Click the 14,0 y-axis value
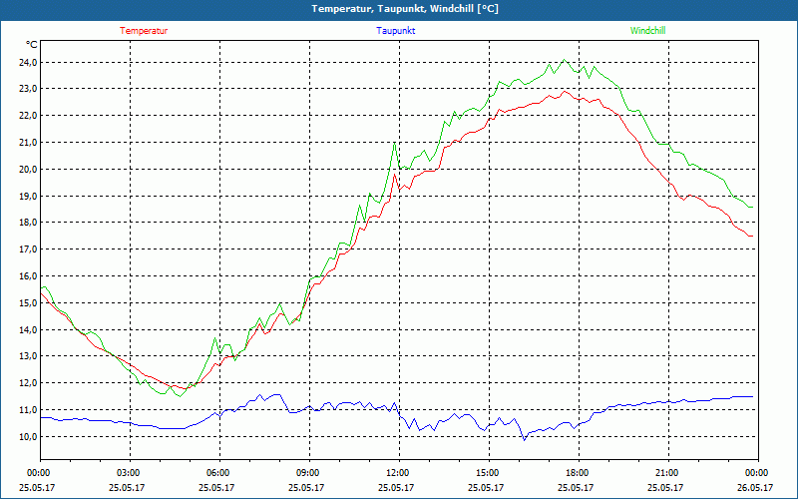The image size is (798, 499). [x=28, y=329]
